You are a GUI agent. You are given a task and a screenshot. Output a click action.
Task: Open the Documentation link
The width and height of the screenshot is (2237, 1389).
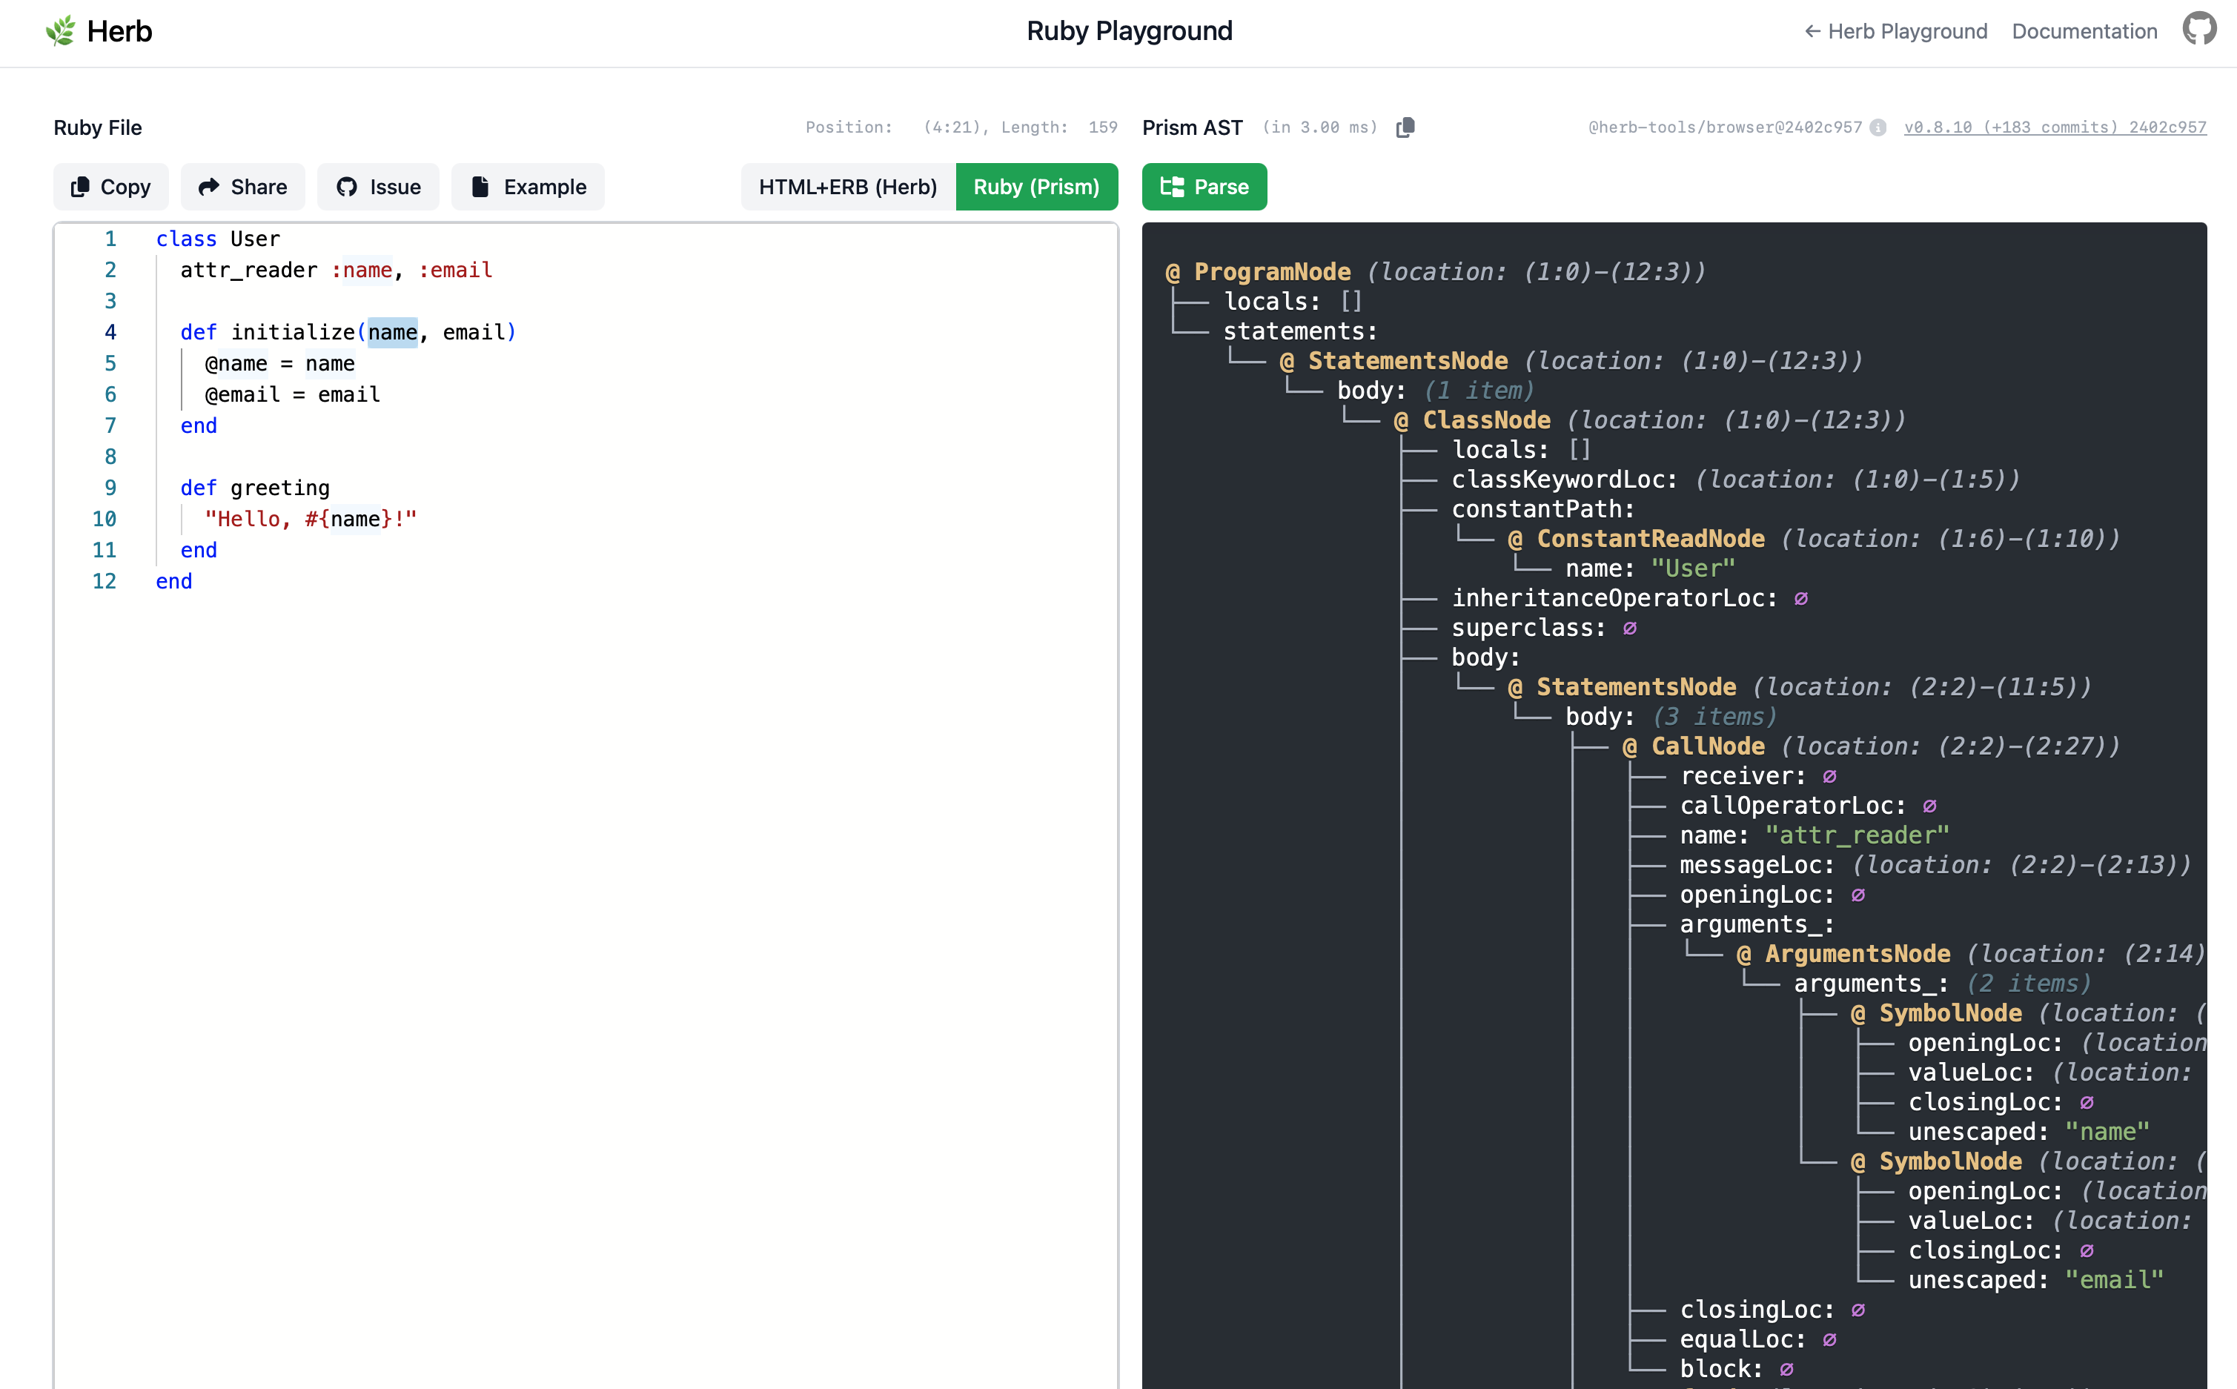pyautogui.click(x=2084, y=30)
